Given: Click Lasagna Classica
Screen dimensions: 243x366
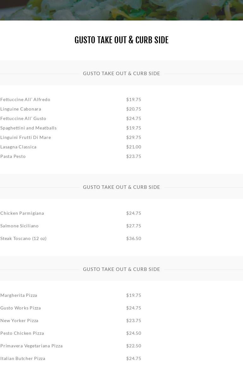Looking at the screenshot, I should 18,147.
